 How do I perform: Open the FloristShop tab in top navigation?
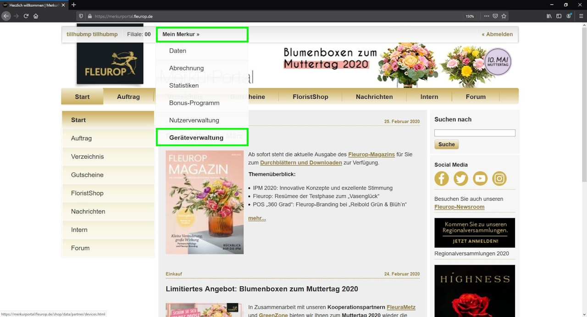pos(310,97)
